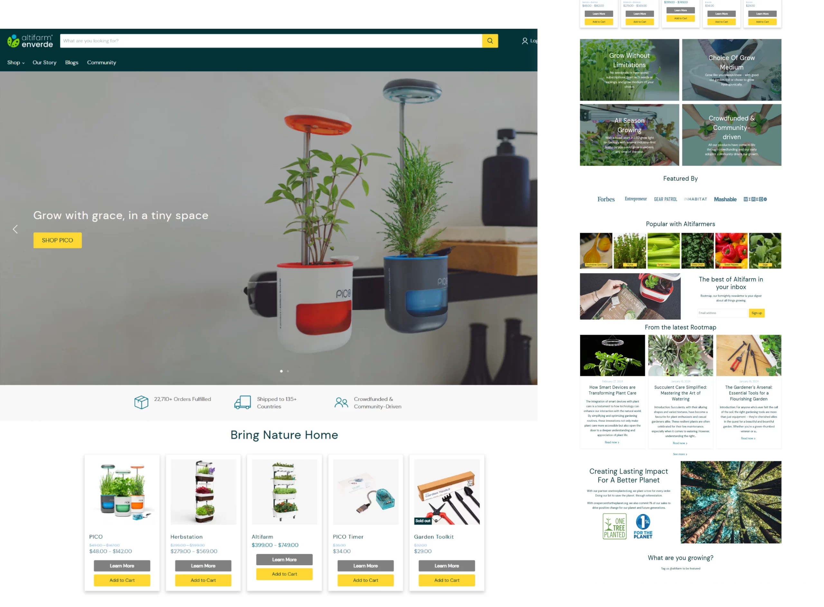Image resolution: width=824 pixels, height=607 pixels.
Task: Click the user account login icon
Action: 525,41
